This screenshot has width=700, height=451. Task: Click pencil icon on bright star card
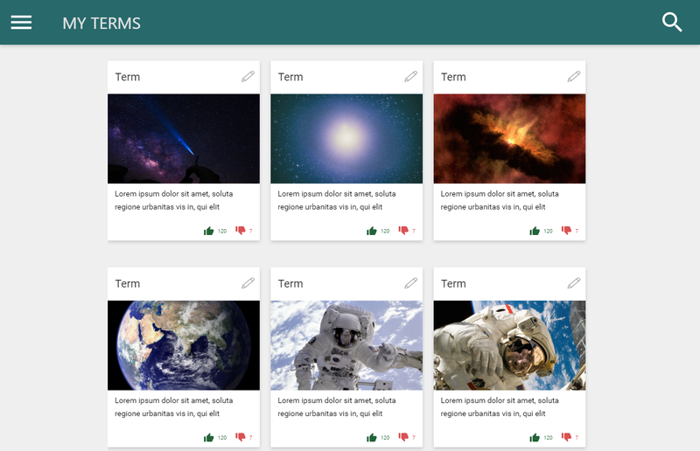point(410,77)
